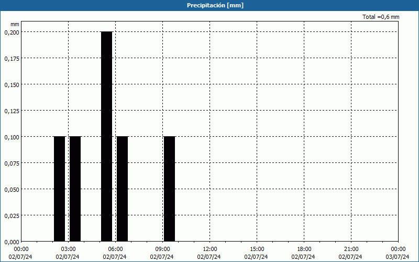Screen dimensions: 419x262
Task: Click the precipitation bar just after 03:00
Action: pos(75,189)
